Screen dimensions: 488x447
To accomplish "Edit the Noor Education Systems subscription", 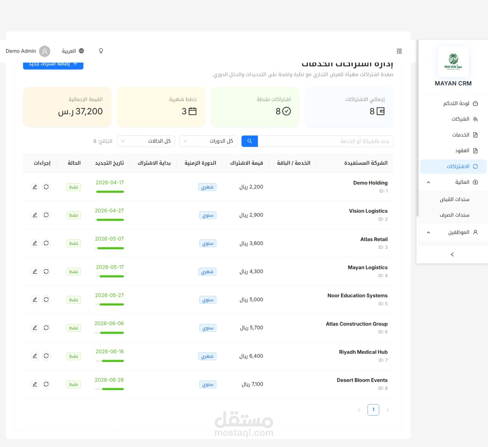I will tap(35, 300).
